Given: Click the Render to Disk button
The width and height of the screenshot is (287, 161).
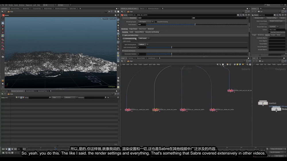Looking at the screenshot, I should click(x=259, y=18).
